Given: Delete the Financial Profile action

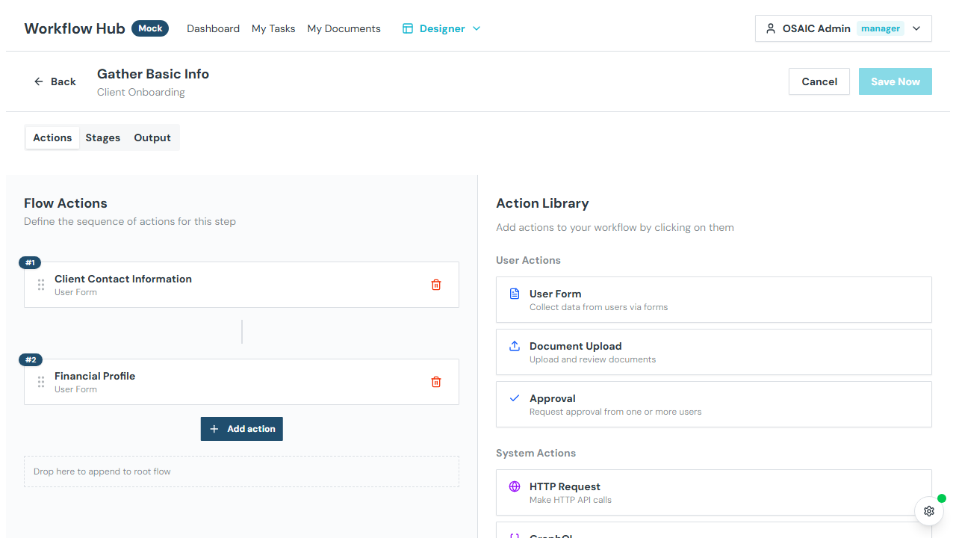Looking at the screenshot, I should [436, 381].
